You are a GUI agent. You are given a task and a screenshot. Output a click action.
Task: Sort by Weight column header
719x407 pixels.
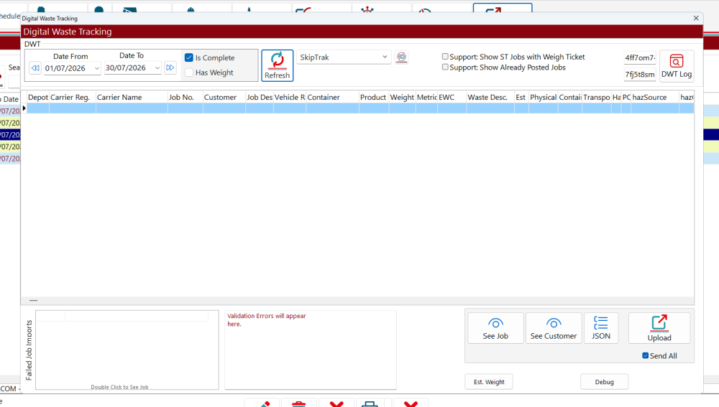402,97
